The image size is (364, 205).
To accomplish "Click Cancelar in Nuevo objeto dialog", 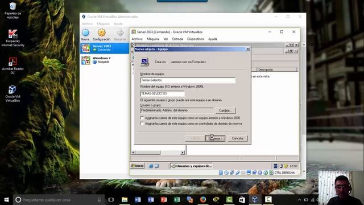I will 238,138.
